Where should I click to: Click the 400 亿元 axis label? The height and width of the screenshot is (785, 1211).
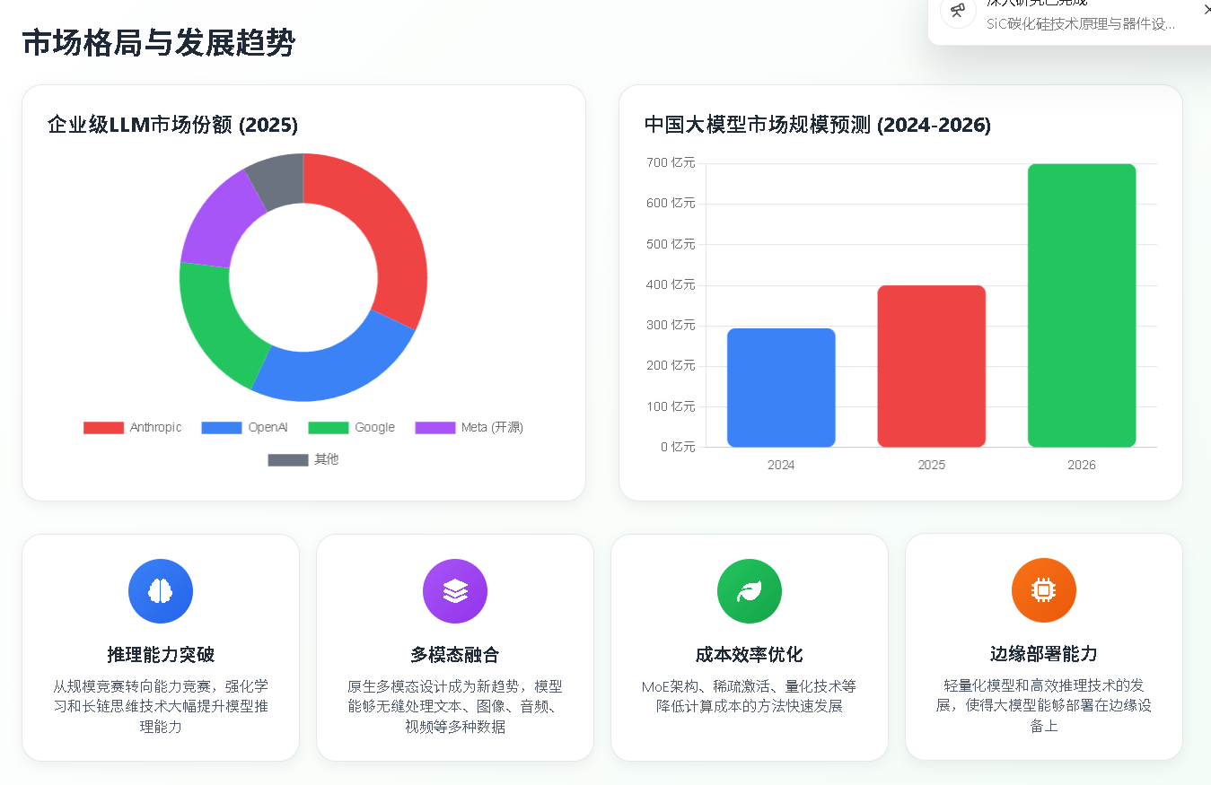(671, 284)
